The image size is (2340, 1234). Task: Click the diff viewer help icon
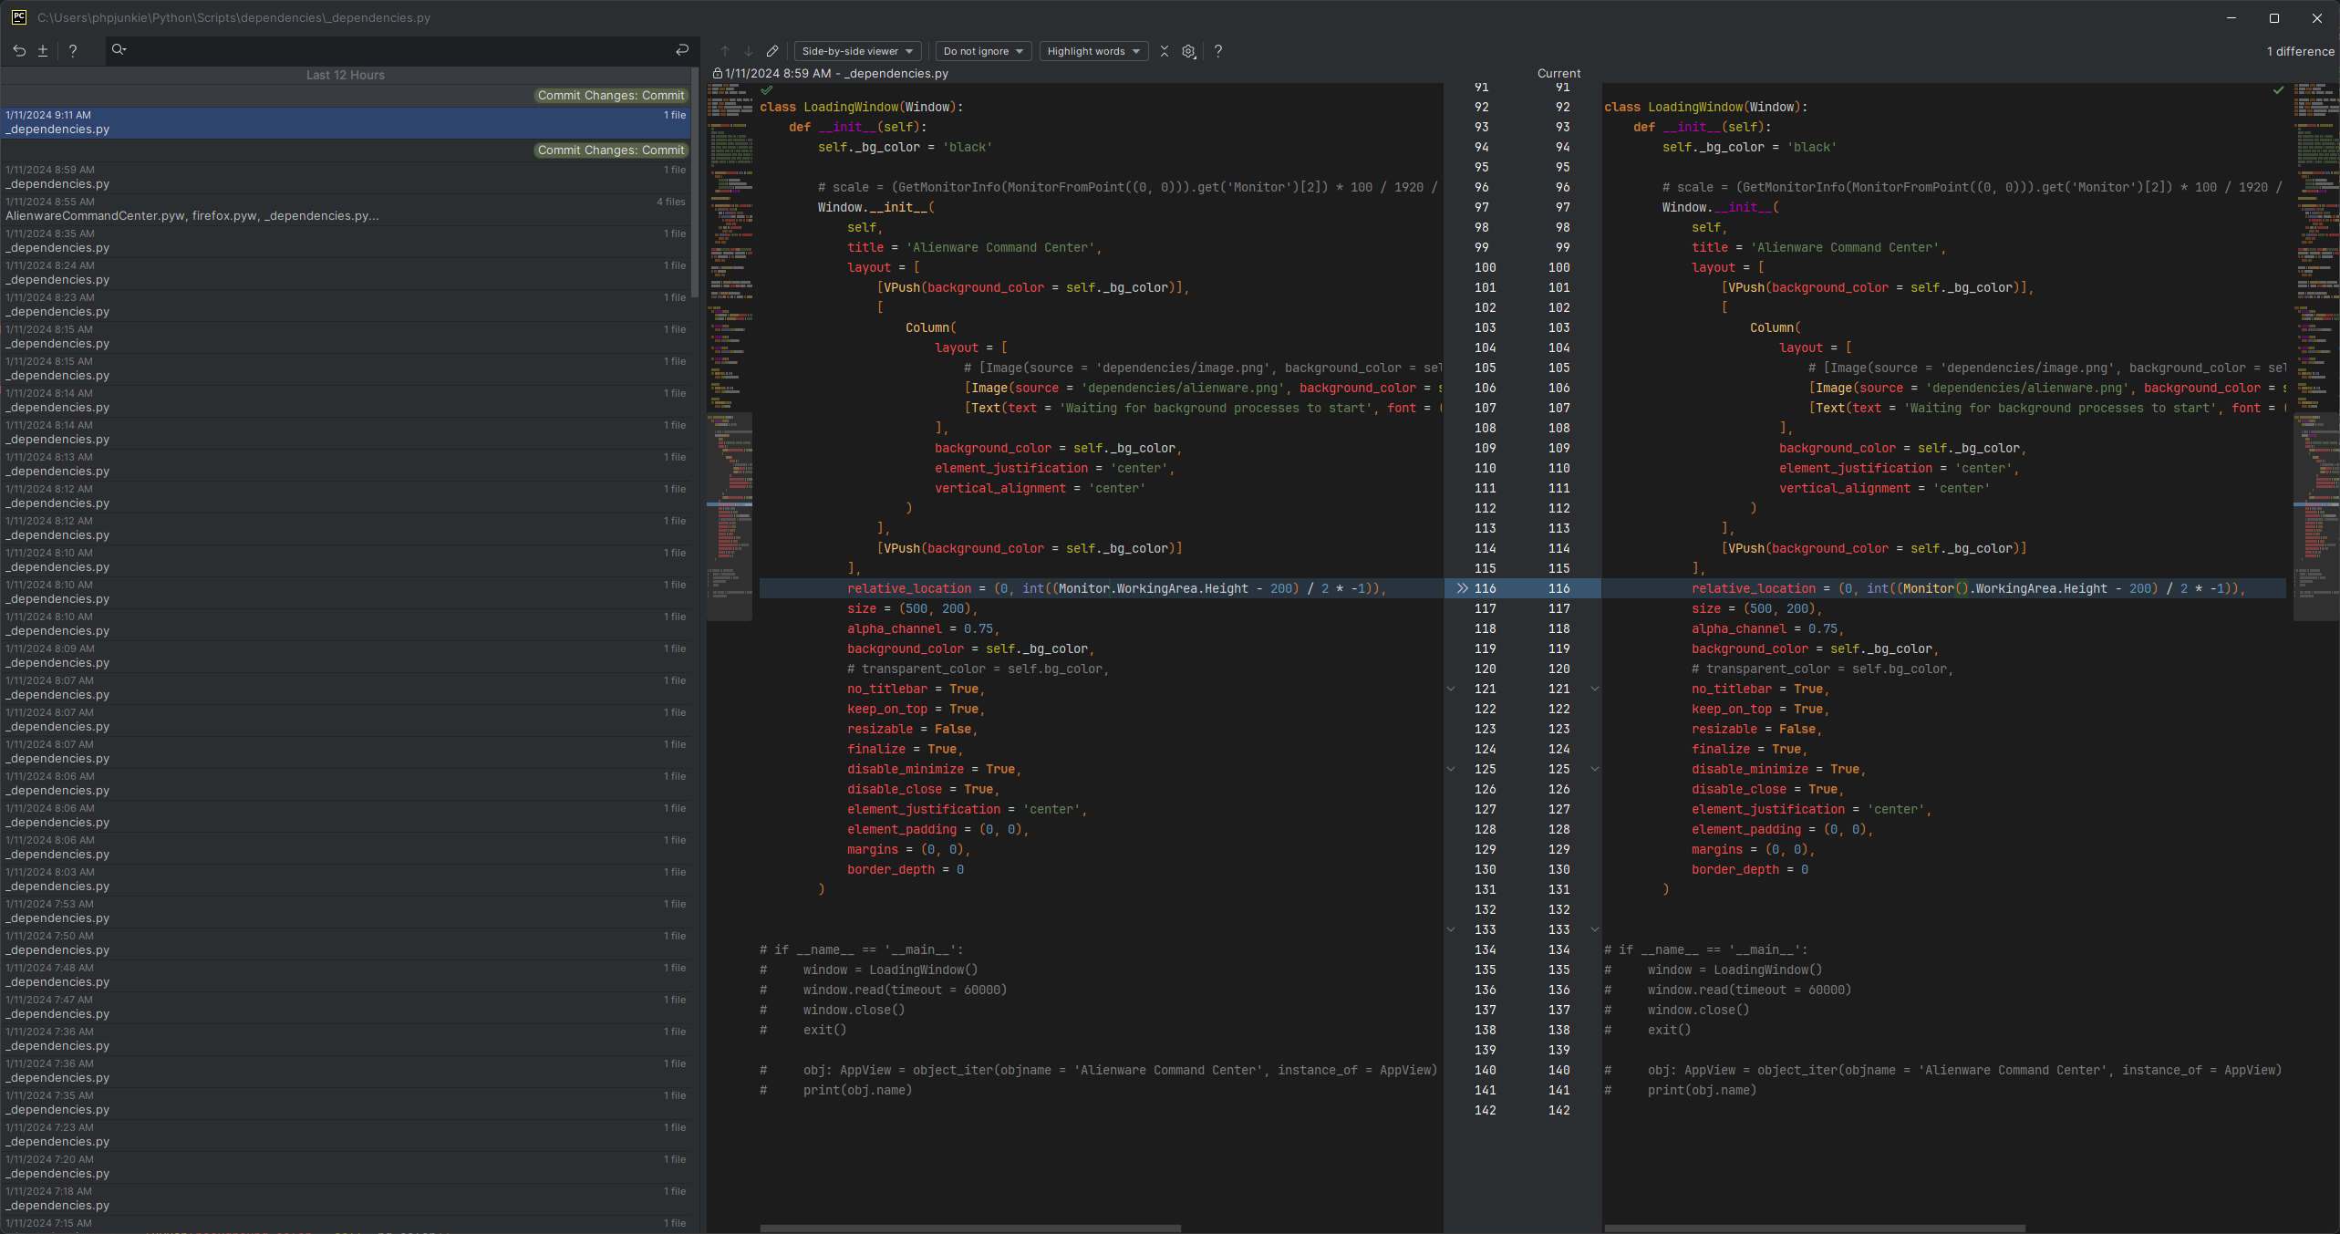click(1218, 51)
